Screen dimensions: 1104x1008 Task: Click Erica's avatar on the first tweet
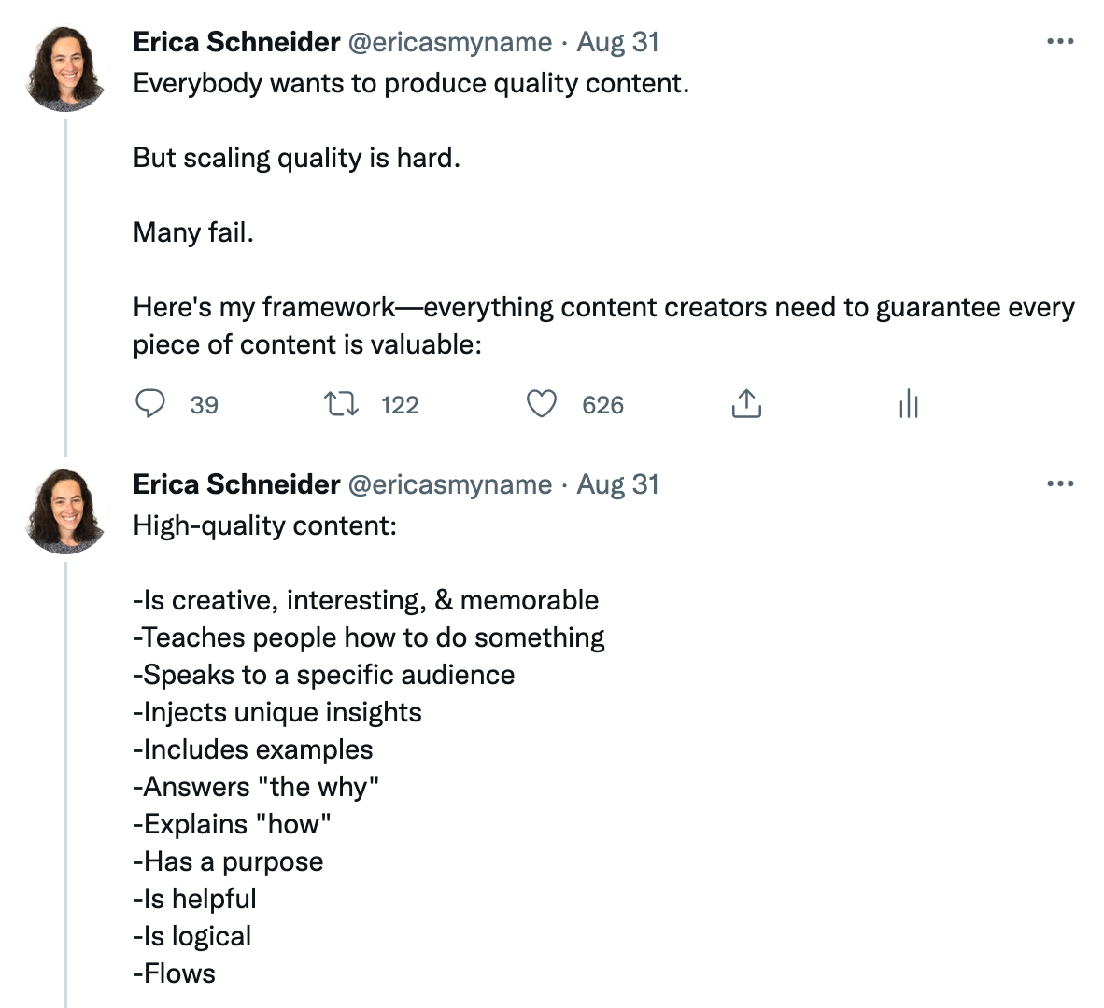tap(66, 68)
